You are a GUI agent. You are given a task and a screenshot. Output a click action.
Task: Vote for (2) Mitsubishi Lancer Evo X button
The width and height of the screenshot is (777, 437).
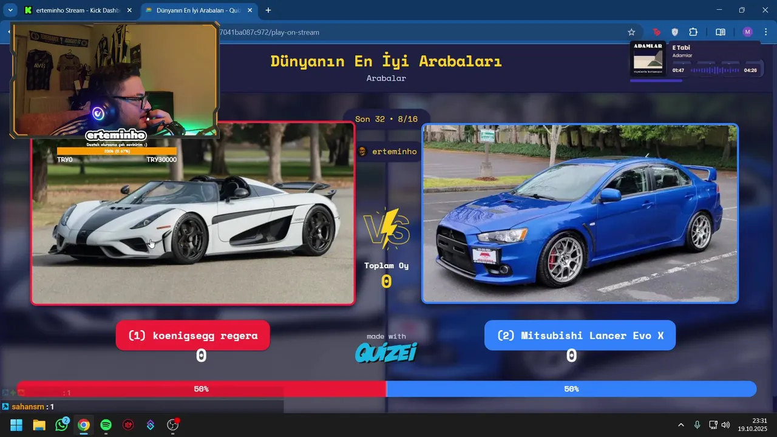pos(580,335)
